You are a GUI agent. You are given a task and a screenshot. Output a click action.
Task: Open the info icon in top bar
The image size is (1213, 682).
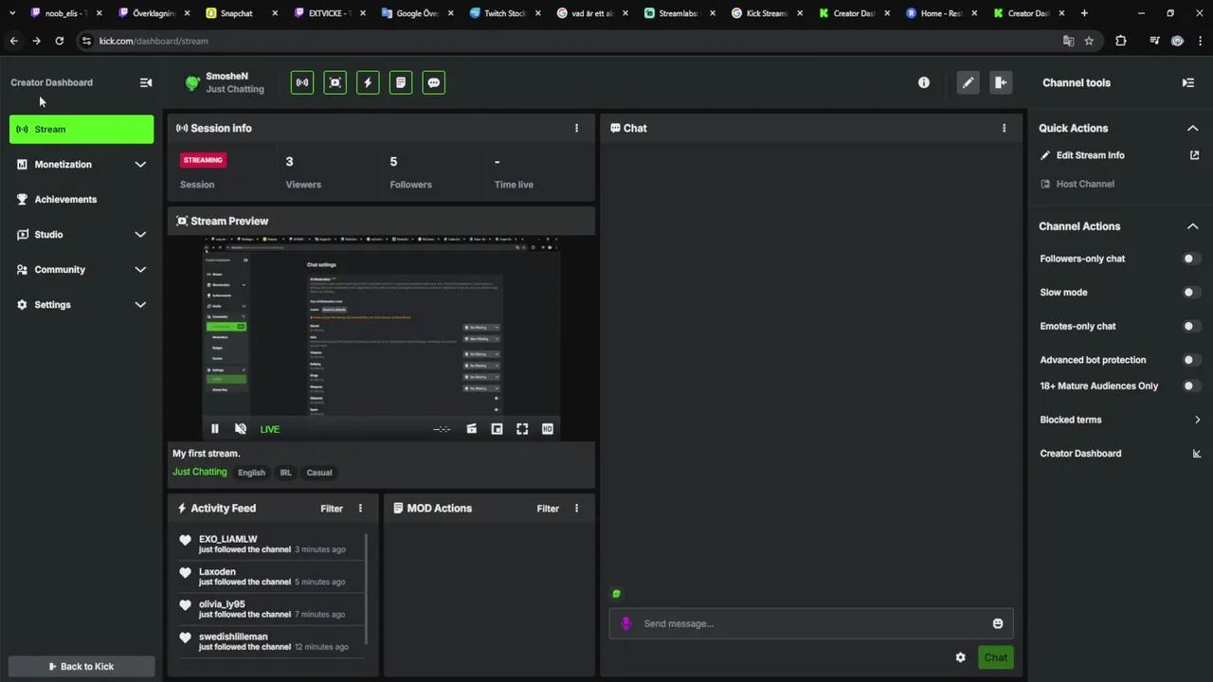point(924,82)
